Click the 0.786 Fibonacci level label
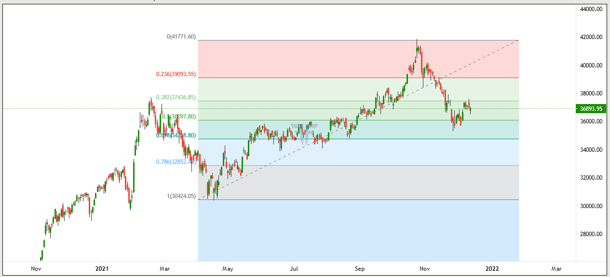Image resolution: width=610 pixels, height=277 pixels. point(176,162)
